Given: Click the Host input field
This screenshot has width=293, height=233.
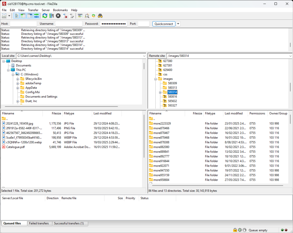Looking at the screenshot, I should pos(23,24).
